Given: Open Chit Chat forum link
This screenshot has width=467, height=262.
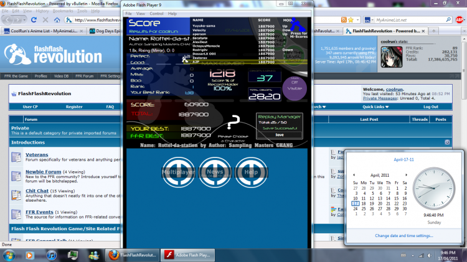Looking at the screenshot, I should point(37,191).
